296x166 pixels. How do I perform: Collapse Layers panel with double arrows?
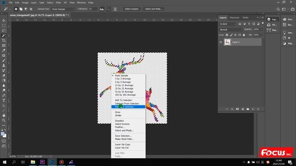[x=258, y=18]
